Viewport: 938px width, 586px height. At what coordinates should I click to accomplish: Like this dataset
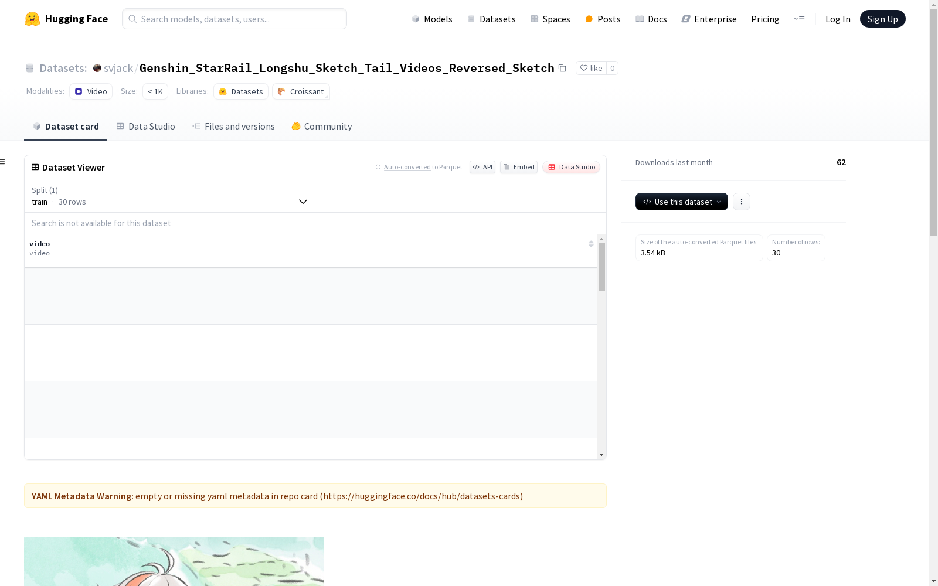[591, 68]
